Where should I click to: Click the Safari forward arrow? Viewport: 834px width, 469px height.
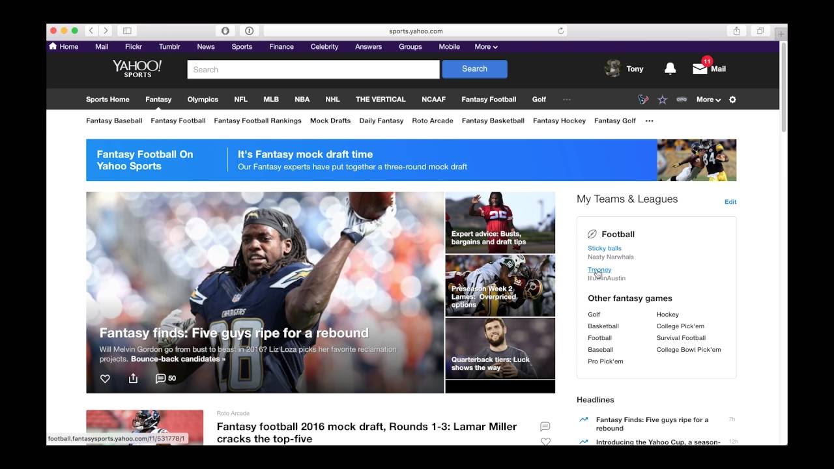click(106, 31)
